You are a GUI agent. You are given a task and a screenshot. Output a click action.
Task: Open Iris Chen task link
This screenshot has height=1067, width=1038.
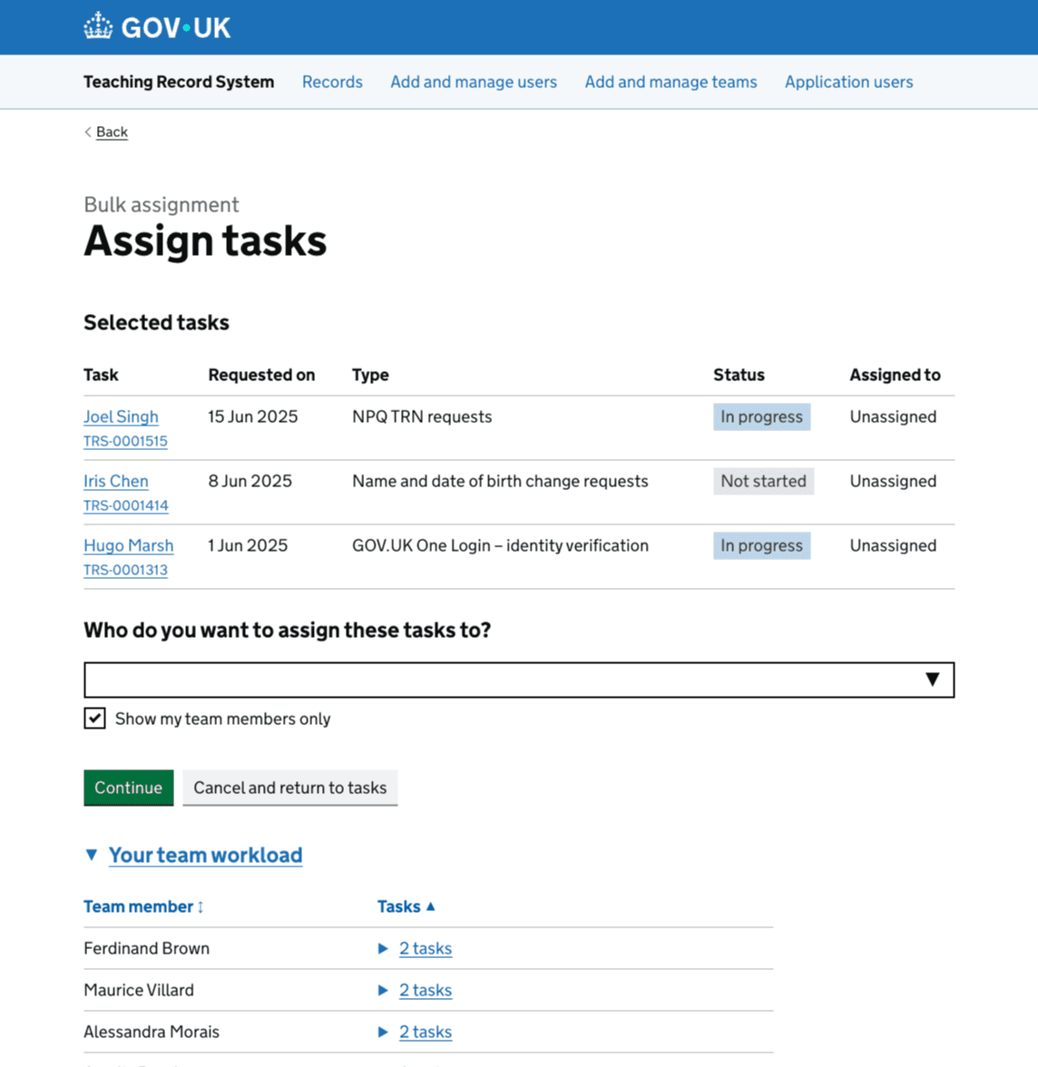(x=116, y=481)
